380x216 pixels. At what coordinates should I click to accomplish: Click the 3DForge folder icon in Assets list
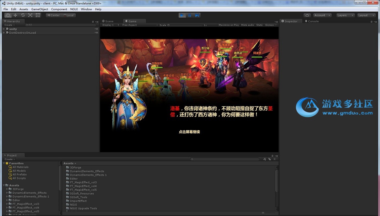[68, 168]
